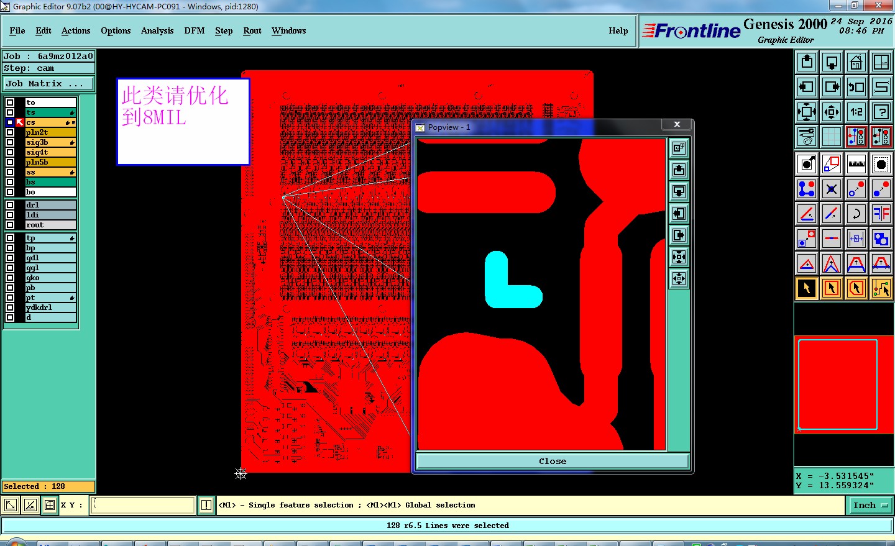Open the Step menu
This screenshot has height=546, width=895.
[x=224, y=30]
